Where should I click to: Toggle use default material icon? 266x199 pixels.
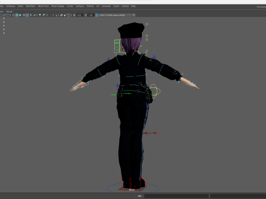pos(20,15)
